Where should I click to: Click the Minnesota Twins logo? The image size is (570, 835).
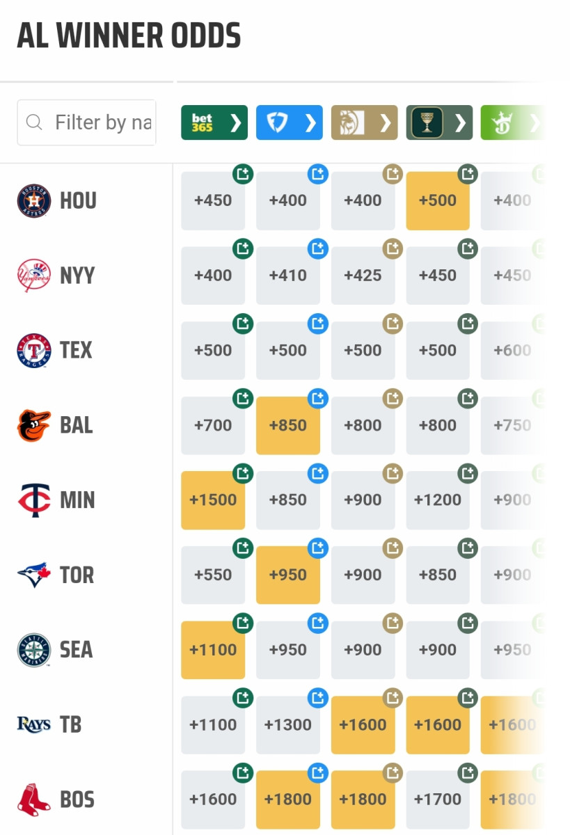(33, 500)
